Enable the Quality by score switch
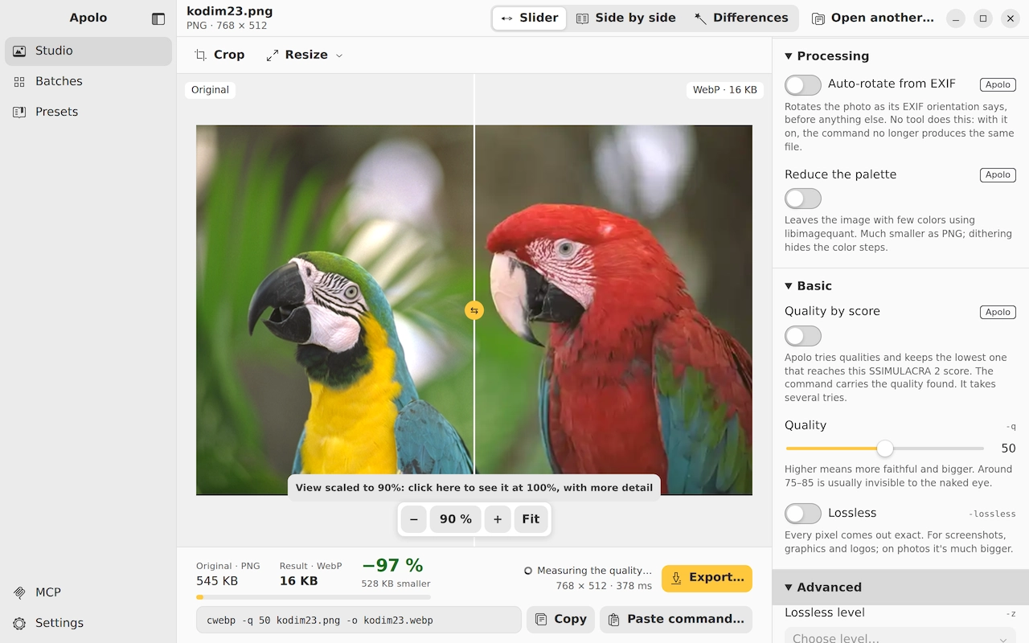Viewport: 1029px width, 643px height. [803, 336]
